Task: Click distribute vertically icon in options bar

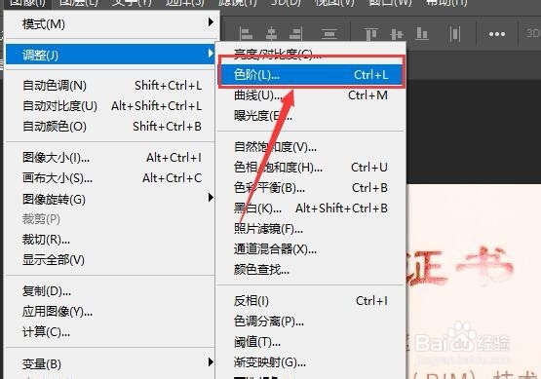Action: [329, 34]
